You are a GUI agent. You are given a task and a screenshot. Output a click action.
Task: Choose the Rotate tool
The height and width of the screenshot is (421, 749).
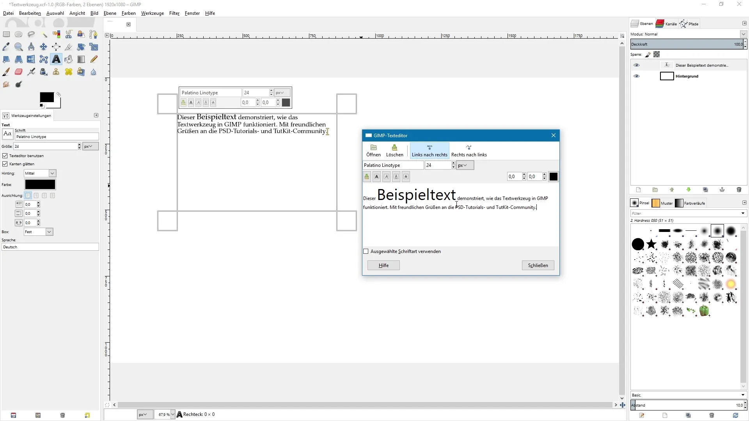coord(81,47)
